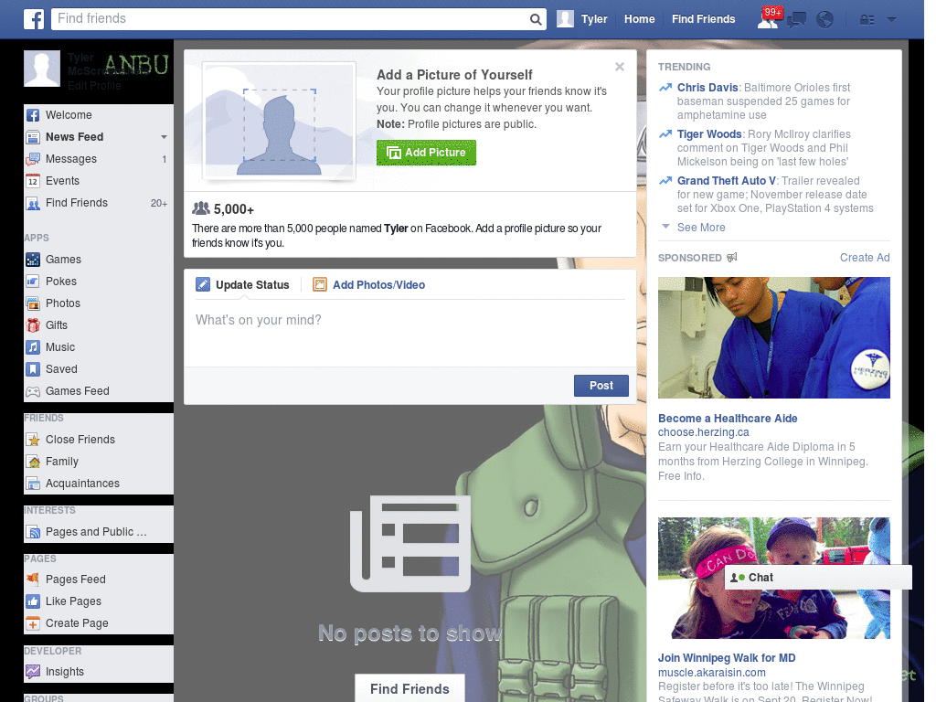Click the Family house icon

[x=33, y=462]
